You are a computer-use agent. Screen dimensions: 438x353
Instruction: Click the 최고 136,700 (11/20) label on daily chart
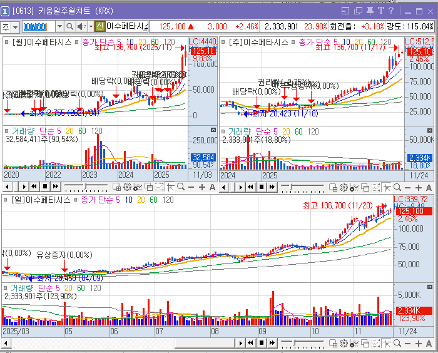point(338,206)
